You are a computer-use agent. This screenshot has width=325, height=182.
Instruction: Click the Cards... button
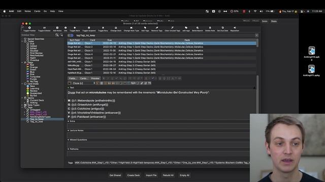point(84,78)
